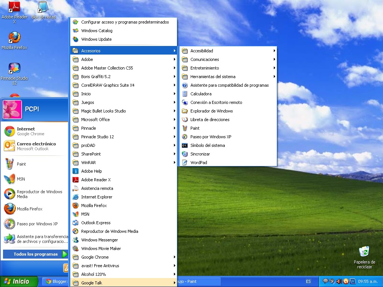The image size is (383, 287).
Task: Open Configurar acceso y programas predeterminados
Action: [x=123, y=22]
